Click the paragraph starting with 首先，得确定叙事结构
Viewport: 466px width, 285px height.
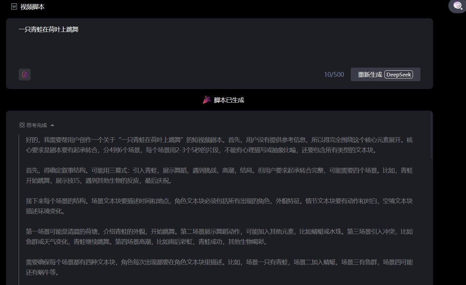(219, 175)
